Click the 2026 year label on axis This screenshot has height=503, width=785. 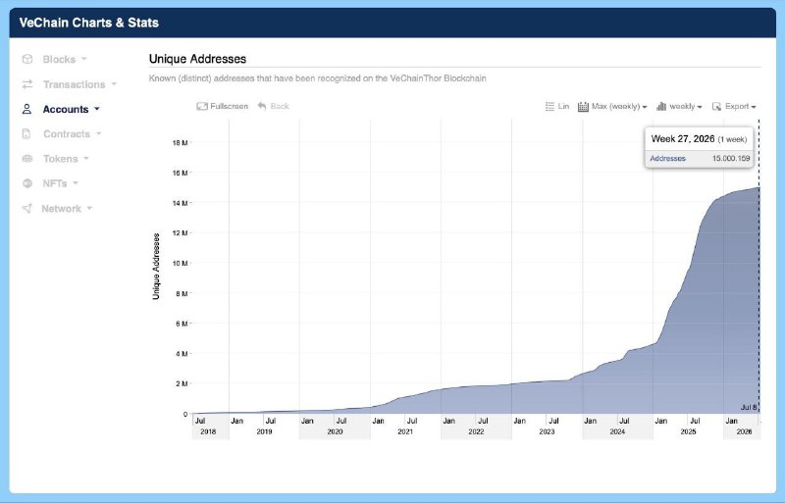coord(744,431)
